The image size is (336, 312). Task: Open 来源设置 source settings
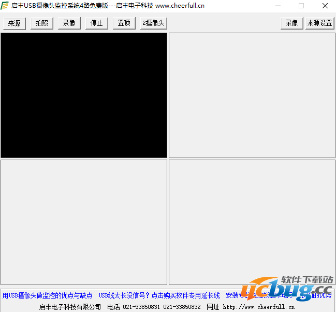[319, 23]
